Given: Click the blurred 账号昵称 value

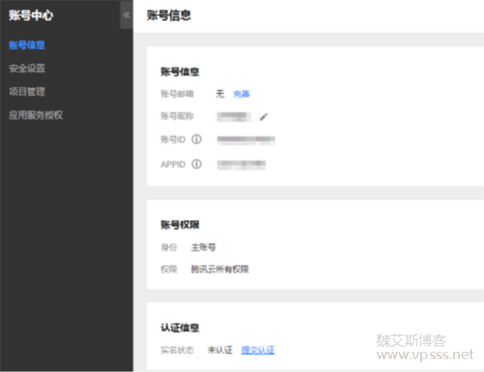Looking at the screenshot, I should point(233,117).
